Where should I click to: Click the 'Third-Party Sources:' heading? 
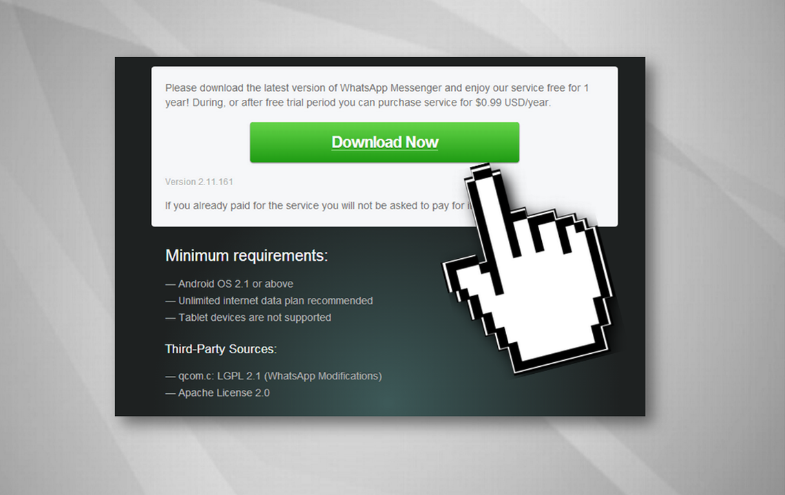tap(221, 349)
